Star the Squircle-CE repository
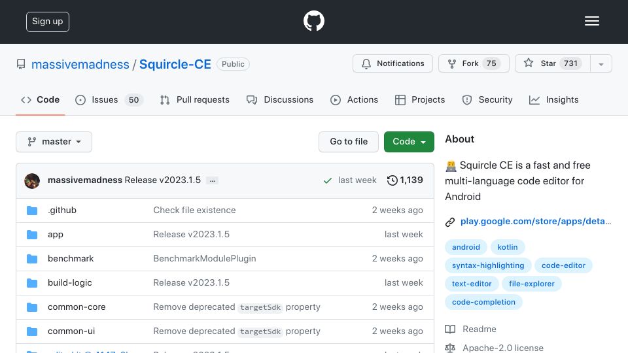 (552, 63)
